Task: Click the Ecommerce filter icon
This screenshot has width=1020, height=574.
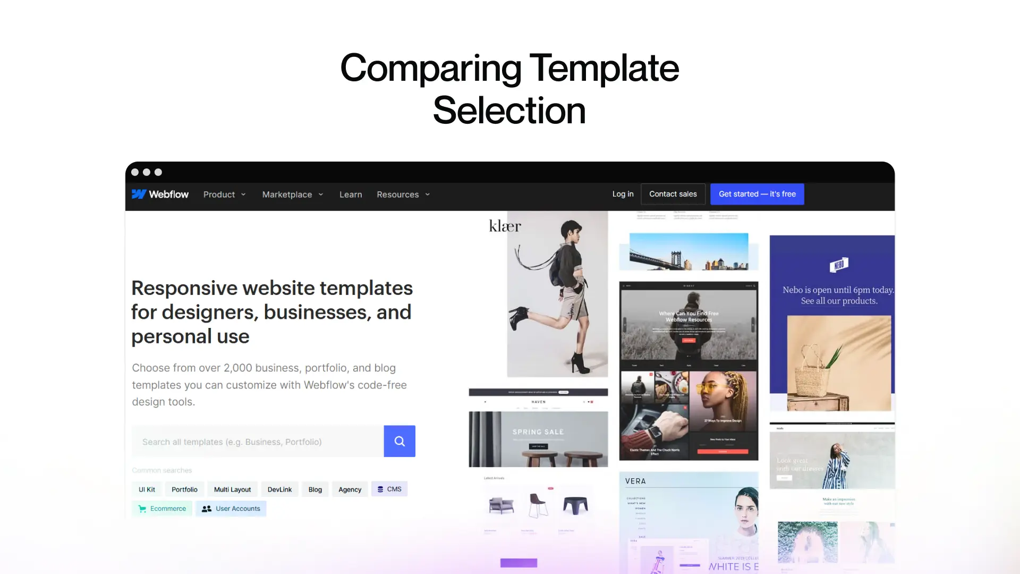Action: [x=142, y=509]
